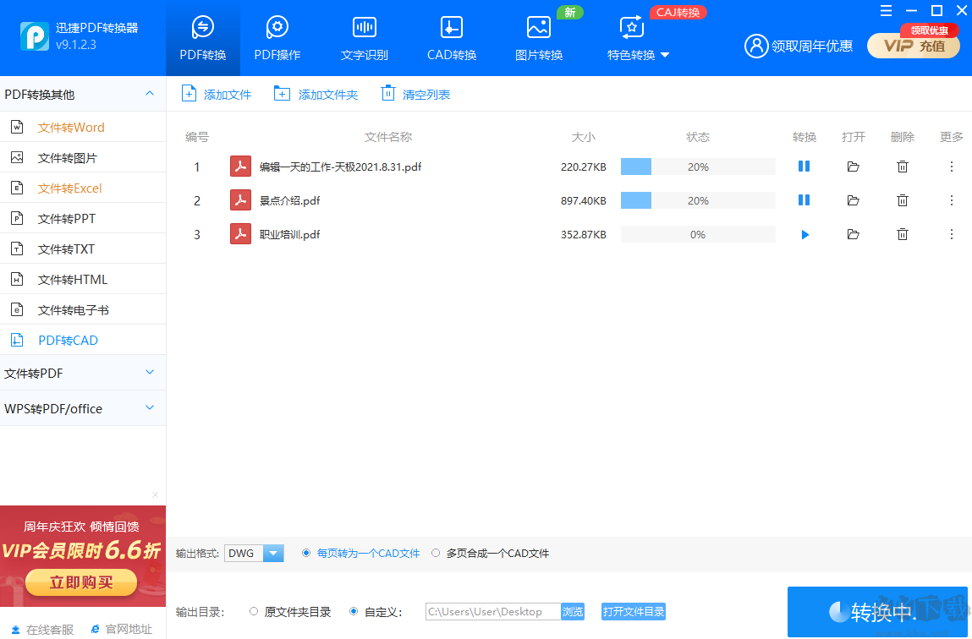Screen dimensions: 972x639
Task: Delete 职业培训.pdf from list
Action: point(903,234)
